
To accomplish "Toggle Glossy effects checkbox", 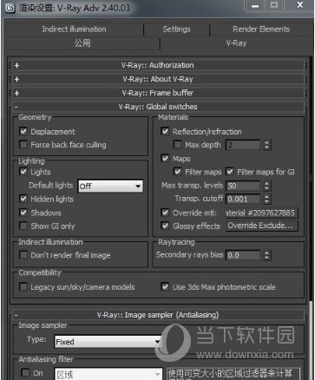I will 165,226.
